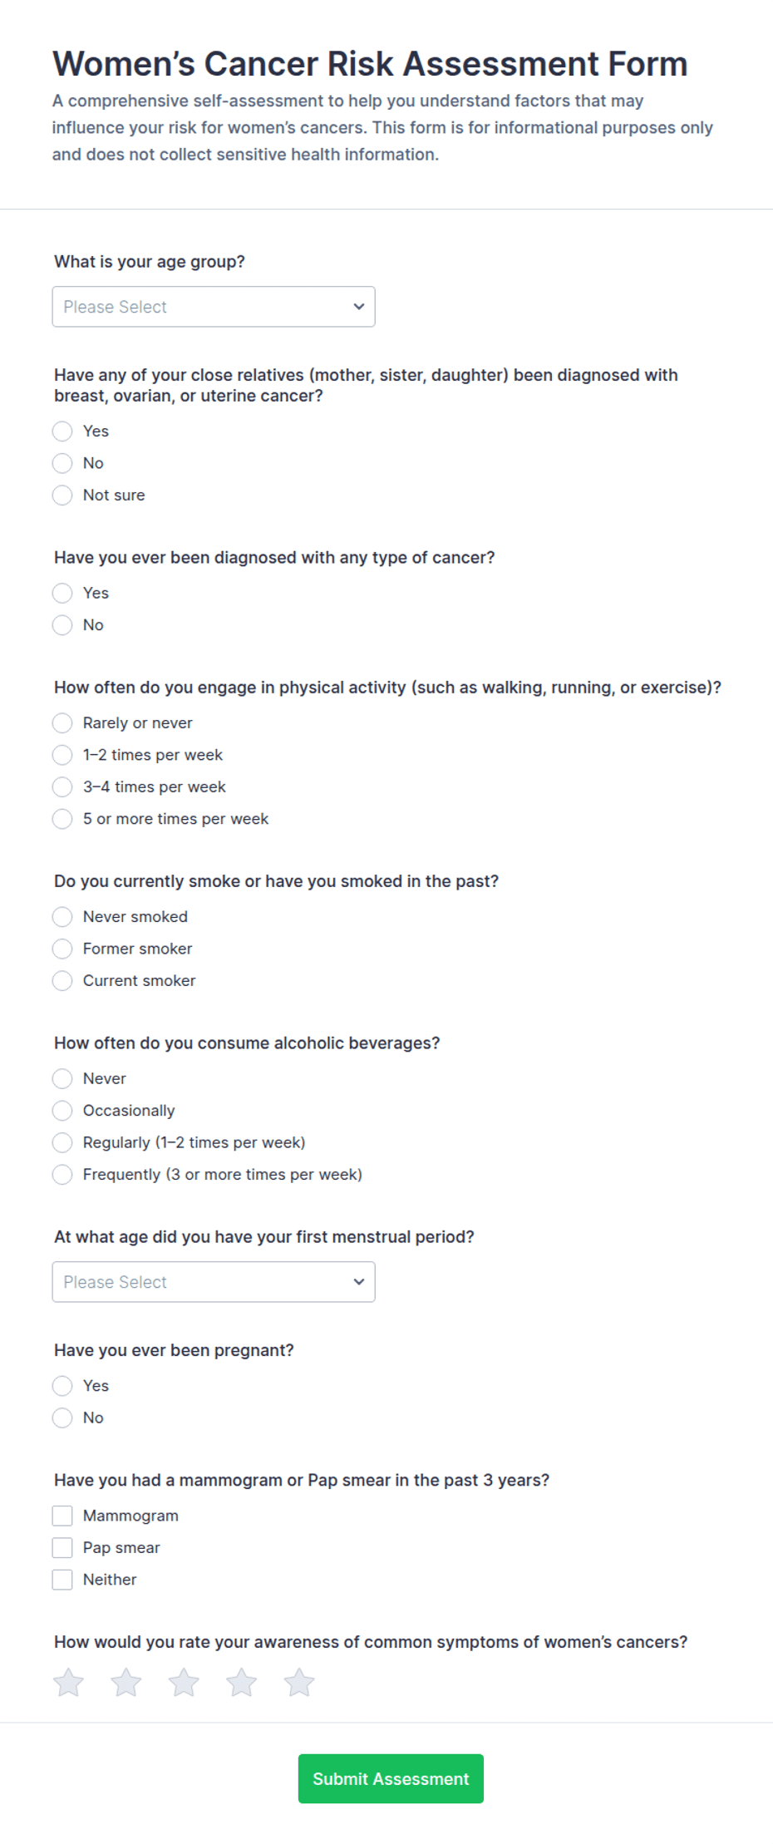This screenshot has width=773, height=1844.
Task: Pick Occasionally for alcohol consumption
Action: tap(62, 1111)
